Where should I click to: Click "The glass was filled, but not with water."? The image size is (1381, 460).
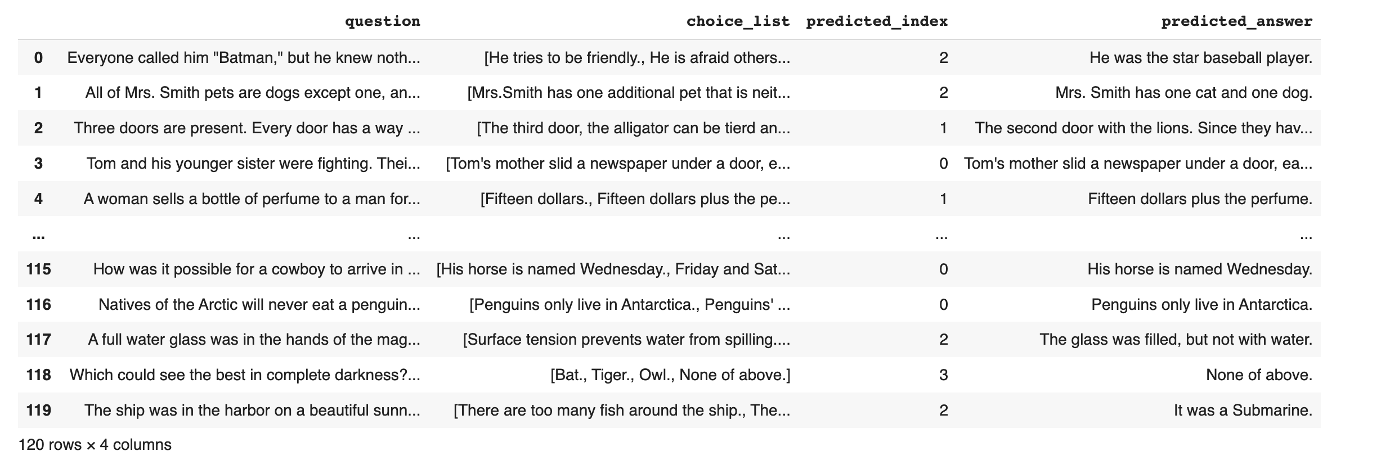pos(1176,339)
